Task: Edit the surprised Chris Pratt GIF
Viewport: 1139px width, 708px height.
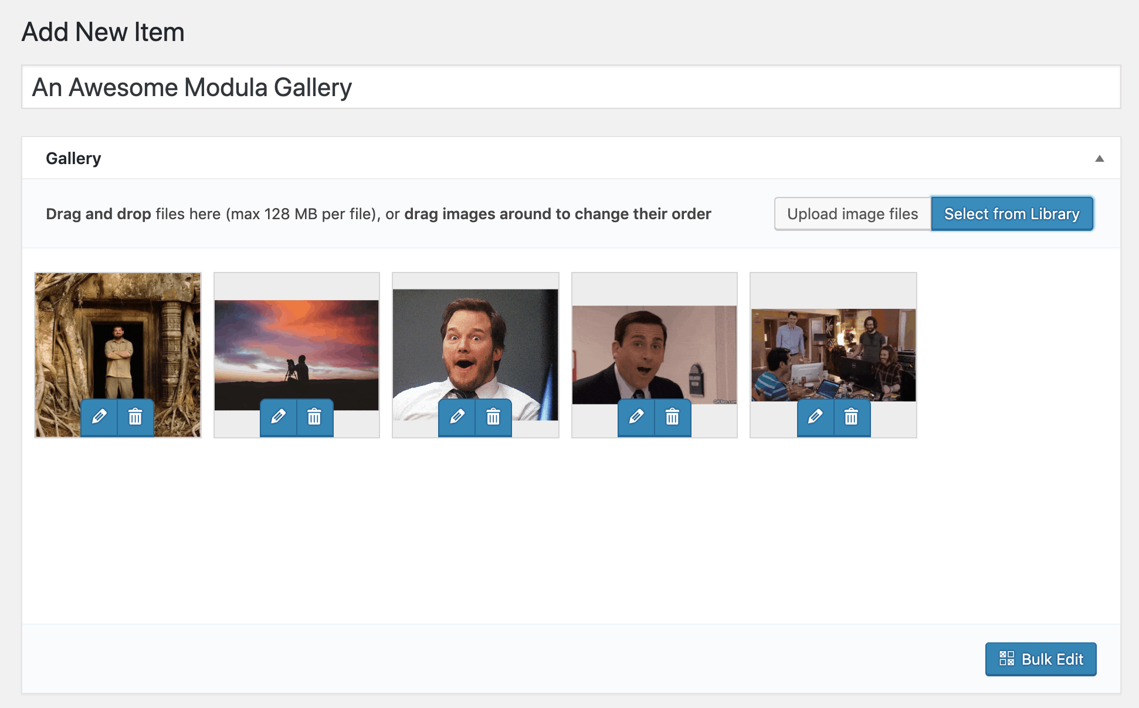Action: [x=457, y=417]
